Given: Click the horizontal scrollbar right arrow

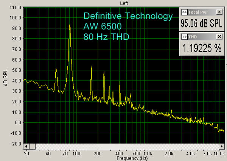Looking at the screenshot, I should [221, 146].
